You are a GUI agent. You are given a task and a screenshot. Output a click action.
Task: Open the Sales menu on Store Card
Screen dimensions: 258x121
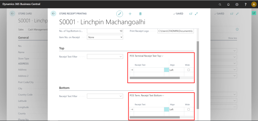point(21,29)
